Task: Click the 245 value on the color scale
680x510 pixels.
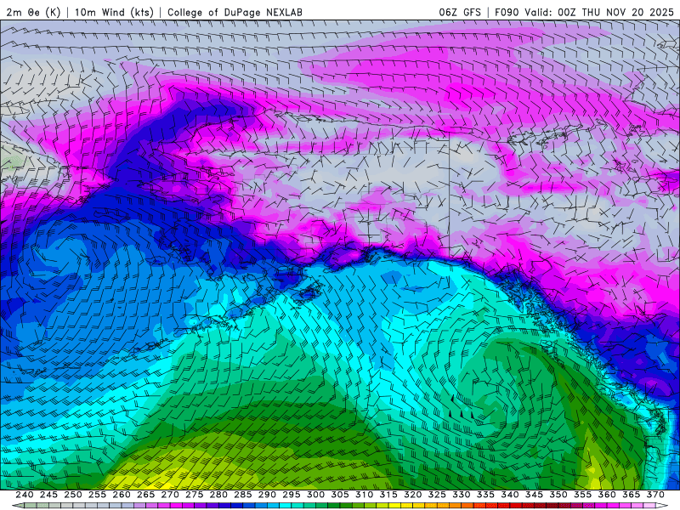Action: [48, 495]
